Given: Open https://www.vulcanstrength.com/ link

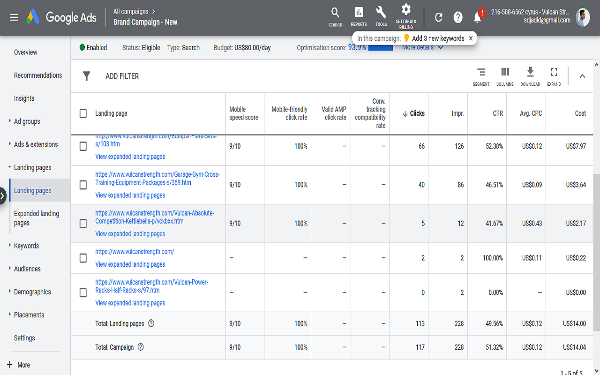Looking at the screenshot, I should tap(135, 252).
